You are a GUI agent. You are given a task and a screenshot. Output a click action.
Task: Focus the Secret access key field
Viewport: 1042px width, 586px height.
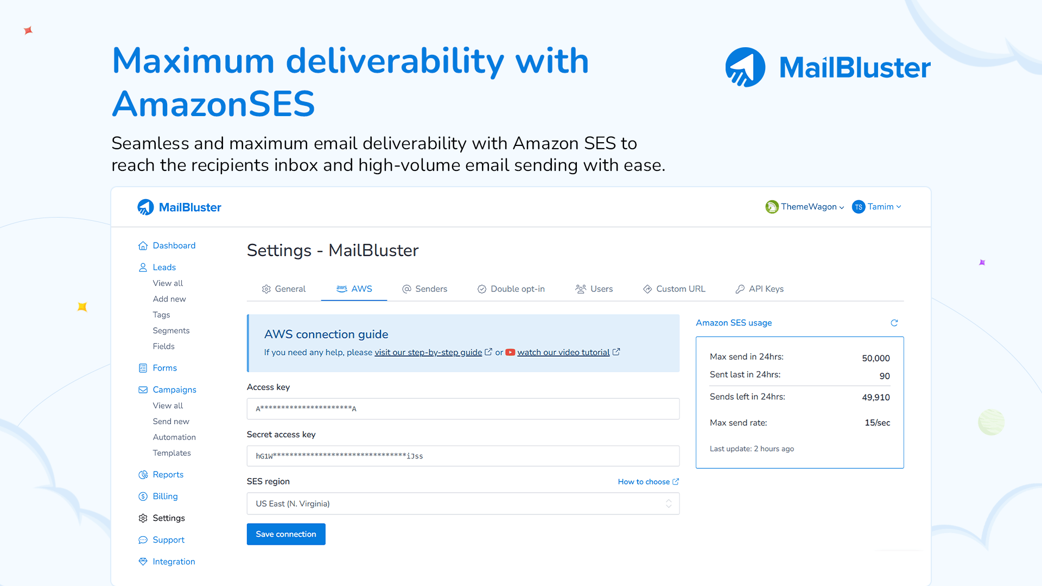click(x=462, y=456)
